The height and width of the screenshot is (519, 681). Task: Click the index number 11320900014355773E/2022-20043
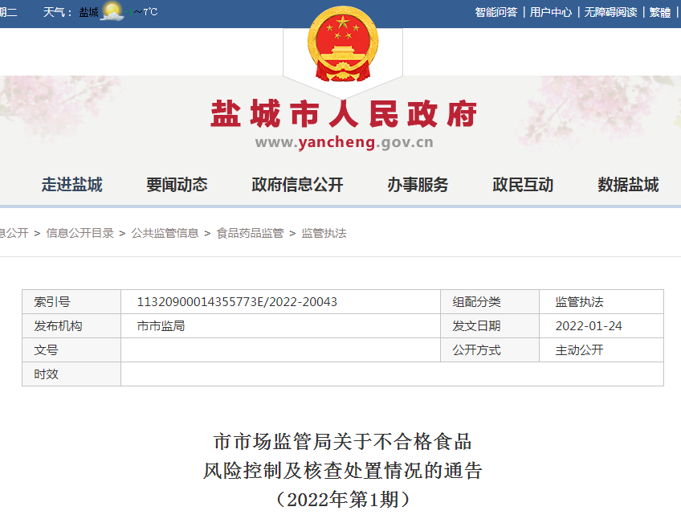[237, 302]
